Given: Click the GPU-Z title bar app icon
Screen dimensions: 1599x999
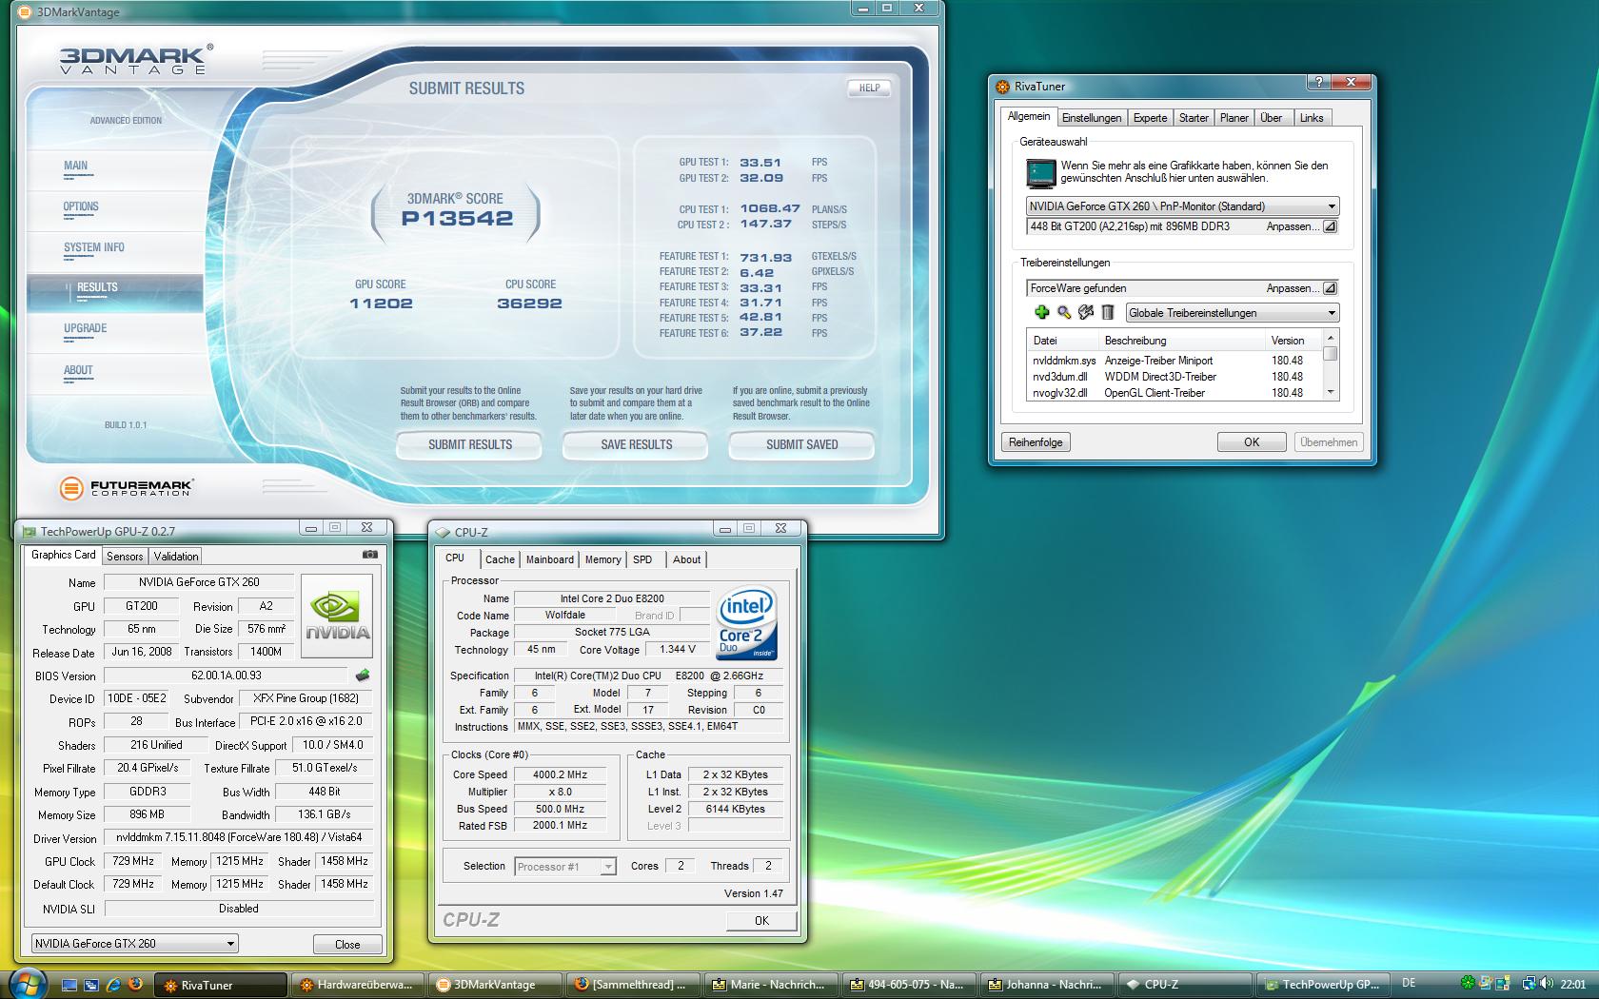Looking at the screenshot, I should [x=30, y=531].
